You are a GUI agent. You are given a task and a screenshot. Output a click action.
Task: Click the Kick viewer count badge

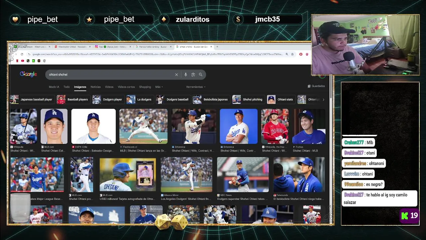(x=409, y=216)
